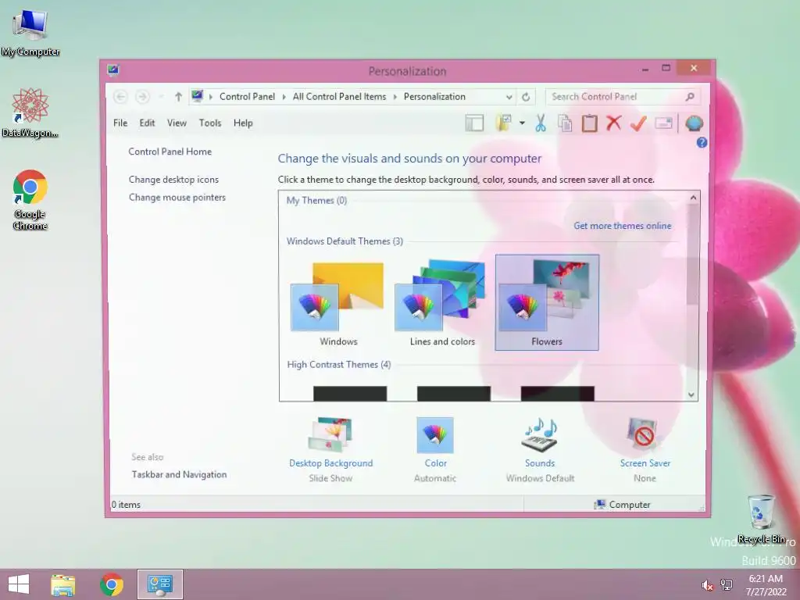The width and height of the screenshot is (800, 600).
Task: Open dropdown arrow next to folder icon
Action: pyautogui.click(x=522, y=123)
